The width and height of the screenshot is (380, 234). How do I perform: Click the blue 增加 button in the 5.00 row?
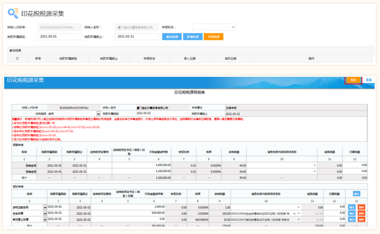[352, 219]
